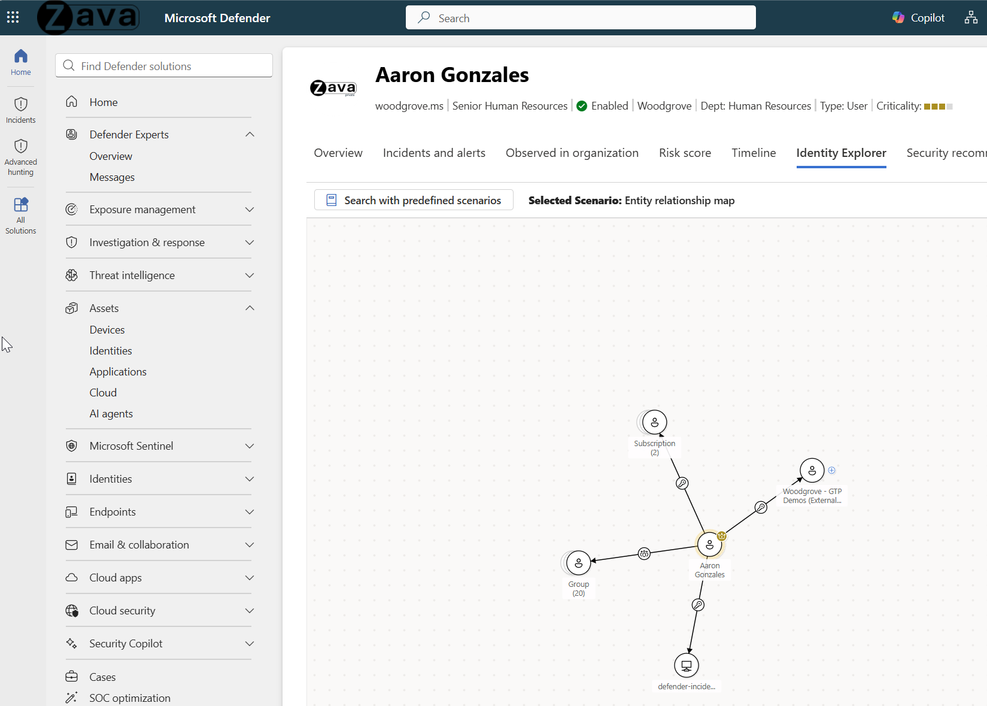The image size is (987, 706).
Task: Go to Home in the left rail
Action: [x=21, y=62]
